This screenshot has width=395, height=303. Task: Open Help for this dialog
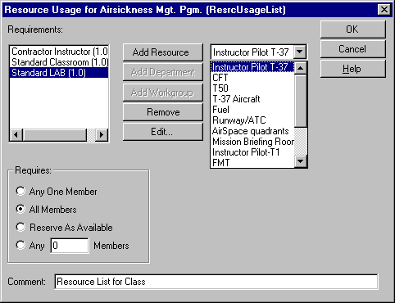point(352,69)
